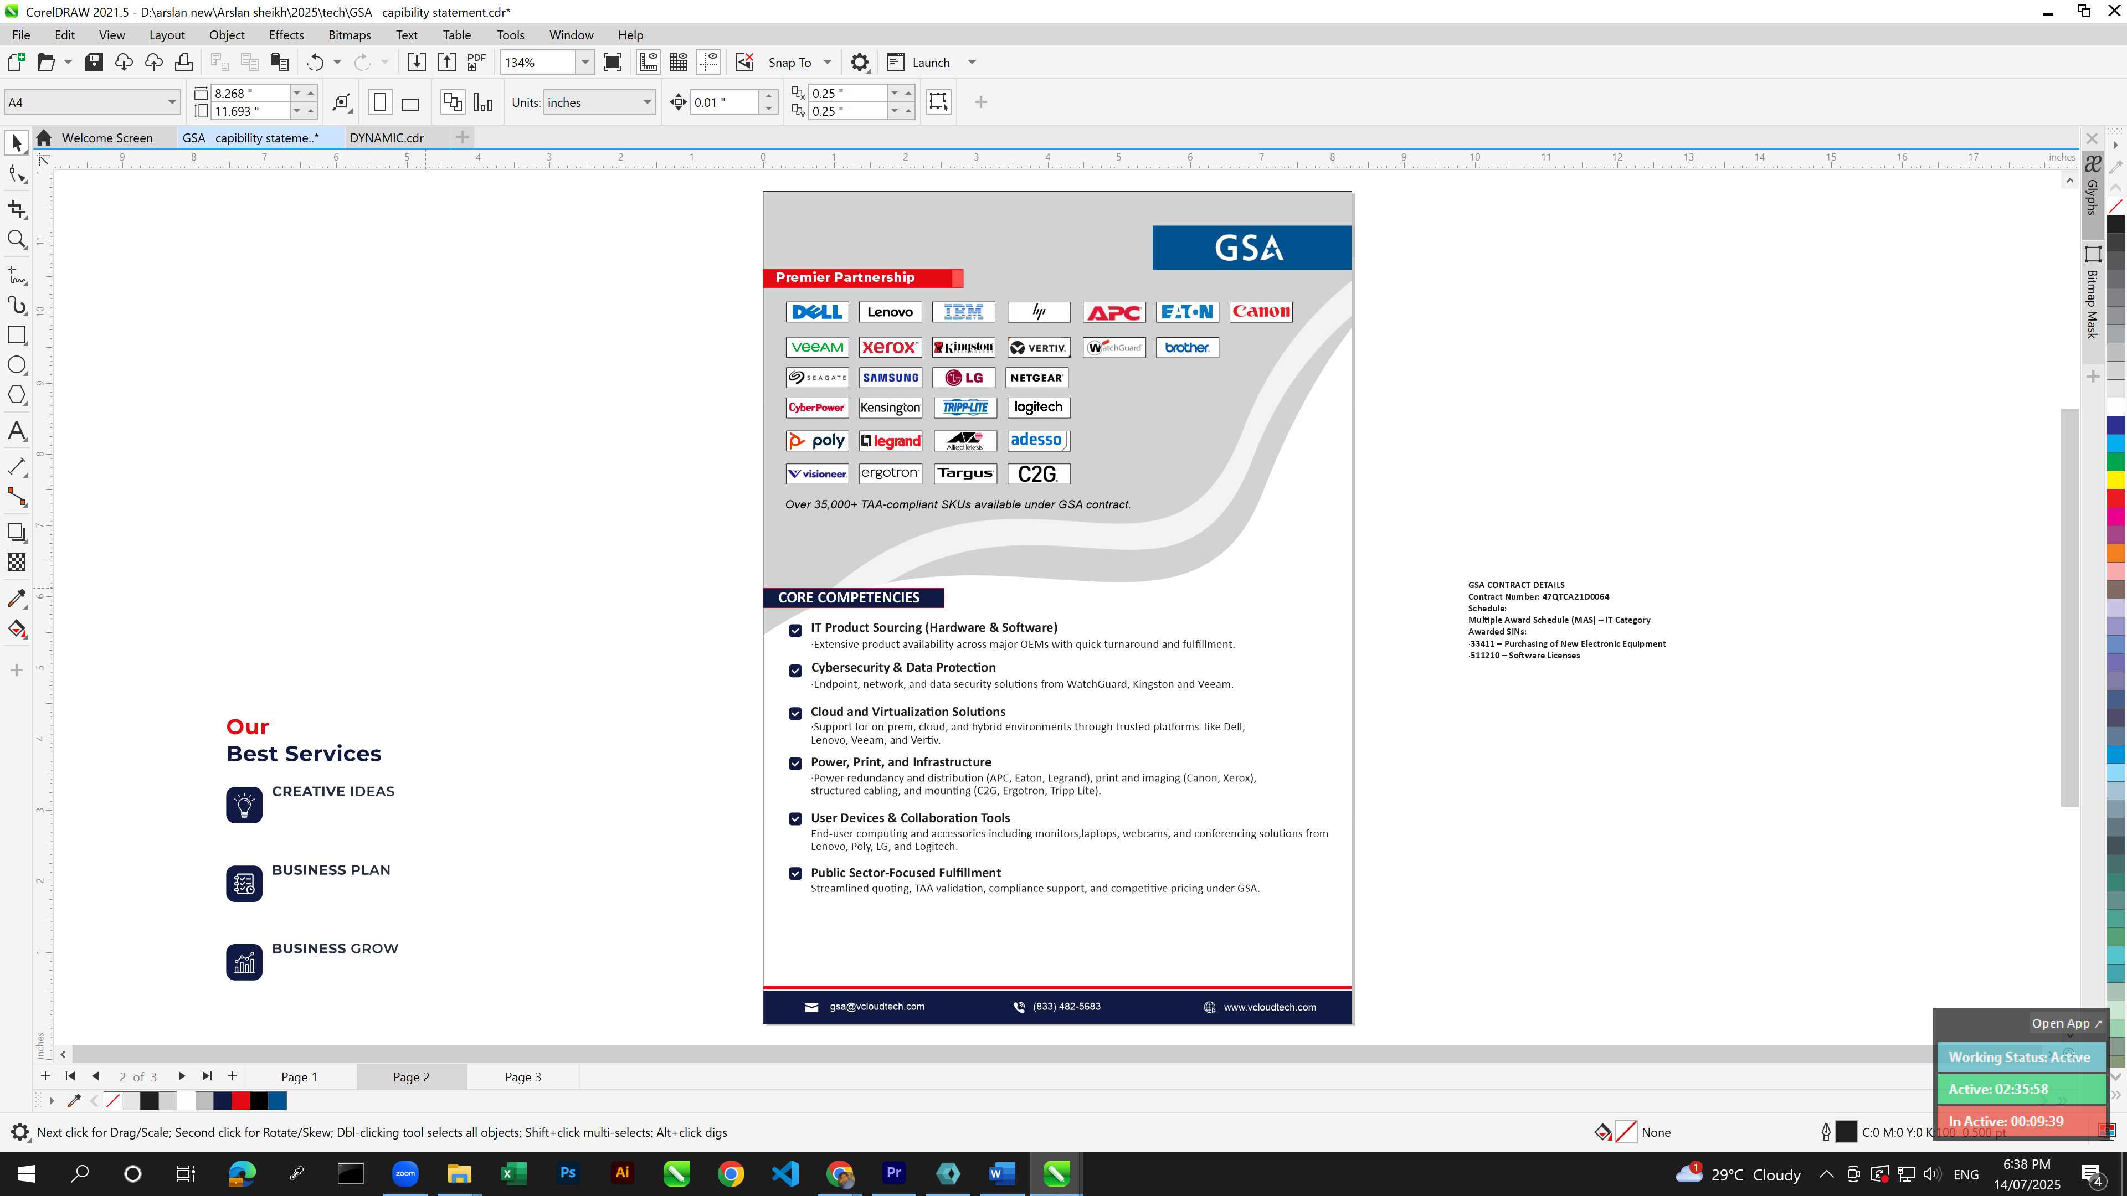Toggle Show guidelines button

pyautogui.click(x=708, y=62)
